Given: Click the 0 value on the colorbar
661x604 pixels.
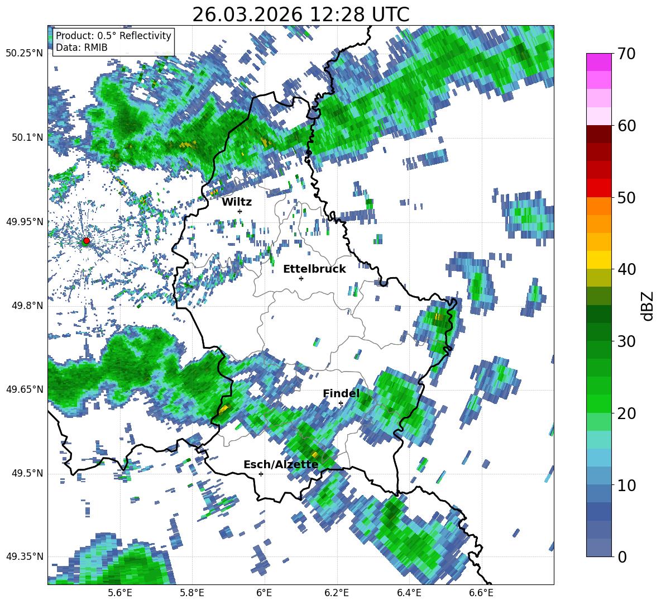Looking at the screenshot, I should [x=621, y=557].
